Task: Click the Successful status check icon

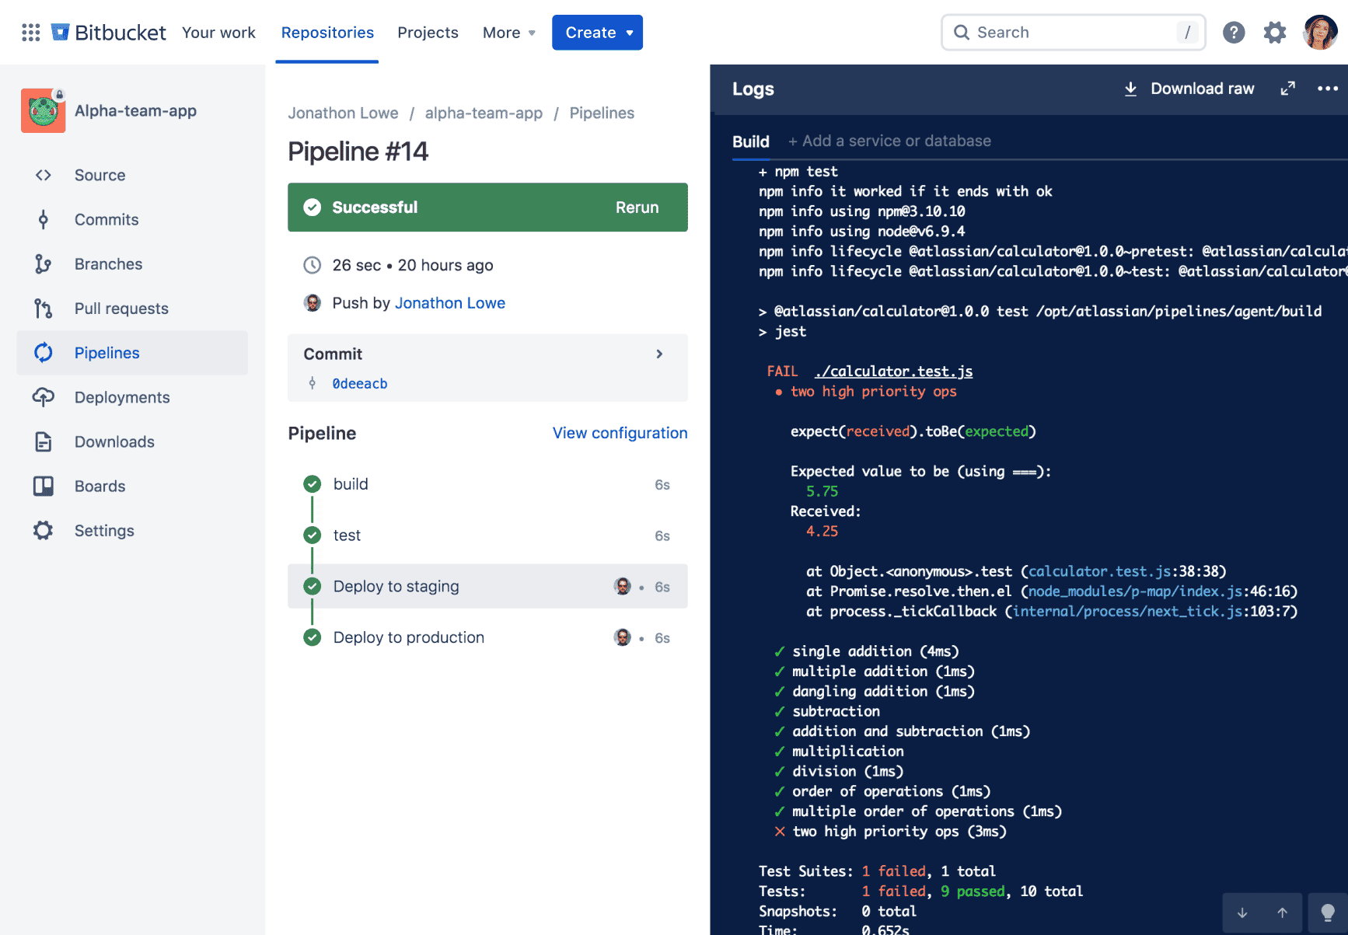Action: (x=313, y=207)
